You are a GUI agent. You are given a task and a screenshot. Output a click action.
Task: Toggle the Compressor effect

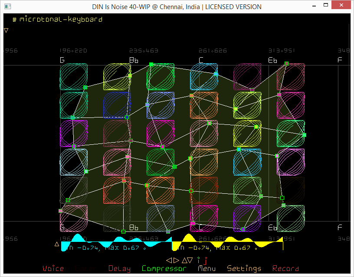[164, 269]
